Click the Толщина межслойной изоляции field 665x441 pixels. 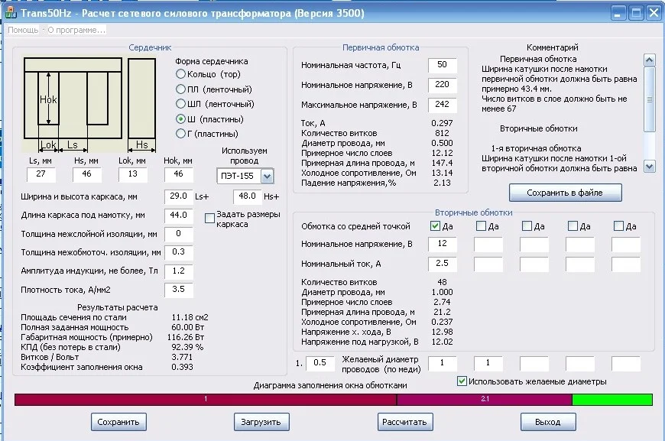[179, 234]
